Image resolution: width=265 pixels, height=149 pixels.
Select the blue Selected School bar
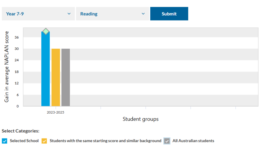(x=46, y=70)
